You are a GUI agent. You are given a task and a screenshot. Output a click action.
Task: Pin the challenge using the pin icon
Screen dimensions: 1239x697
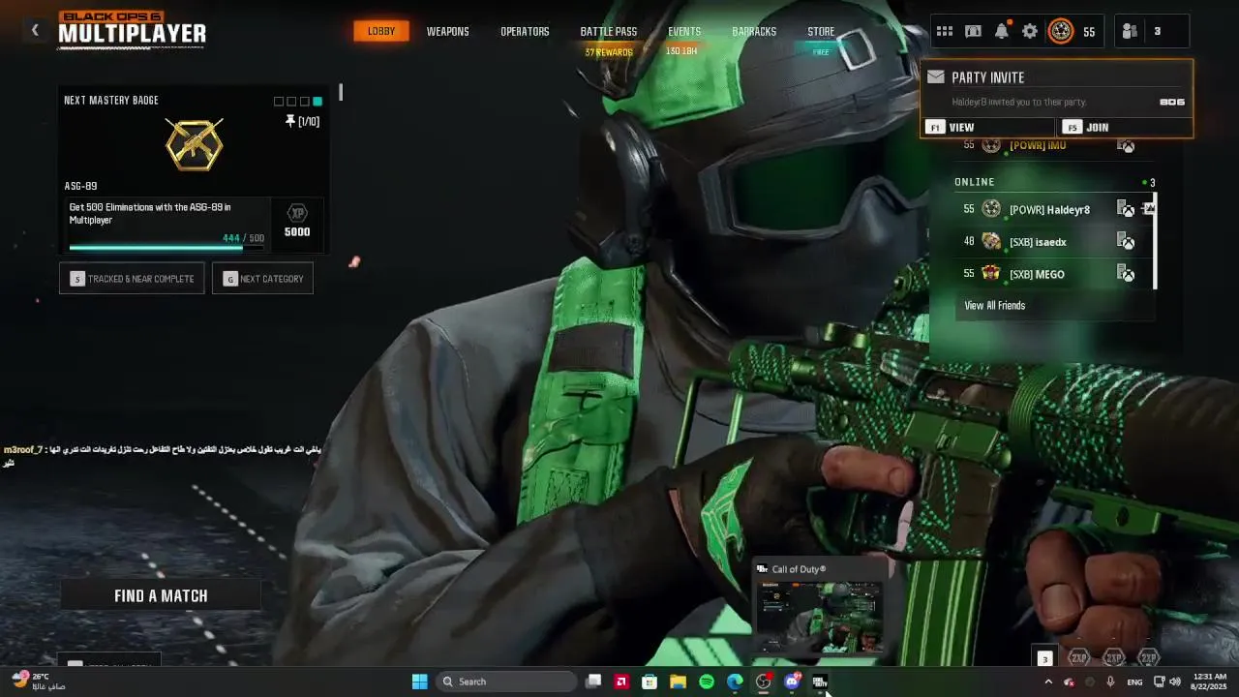click(289, 121)
